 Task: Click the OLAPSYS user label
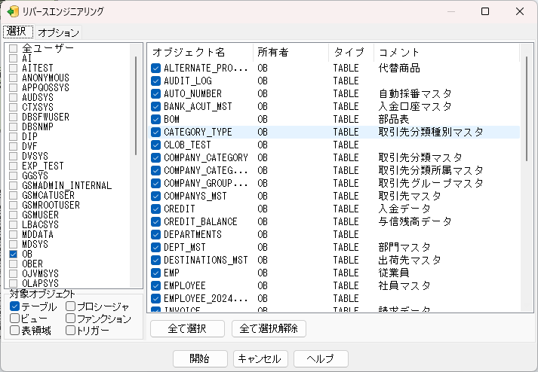(x=41, y=283)
